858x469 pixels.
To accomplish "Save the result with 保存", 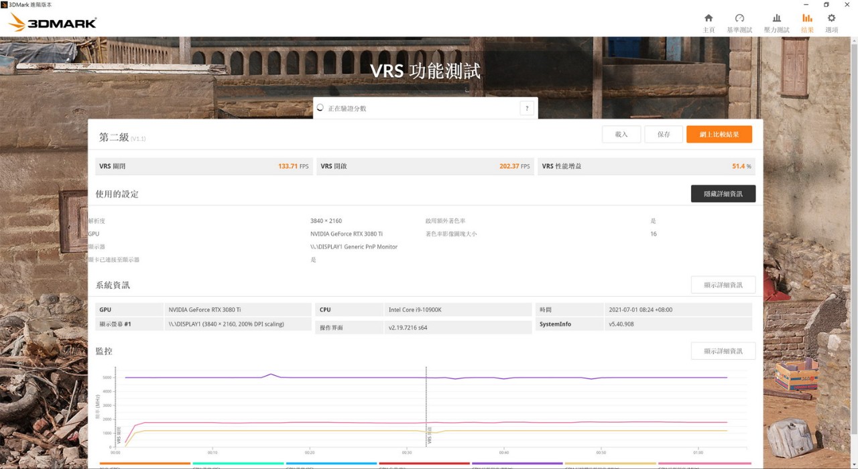I will (x=664, y=134).
